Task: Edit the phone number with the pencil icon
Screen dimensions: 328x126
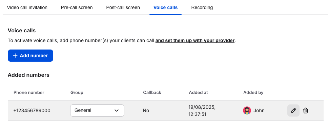Action: click(293, 111)
